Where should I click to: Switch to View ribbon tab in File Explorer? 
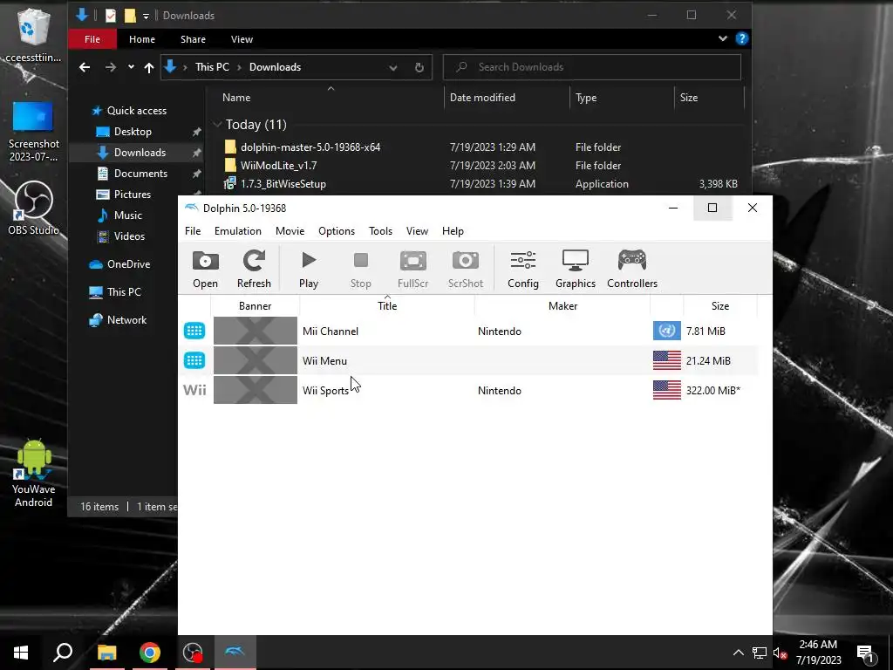[242, 39]
